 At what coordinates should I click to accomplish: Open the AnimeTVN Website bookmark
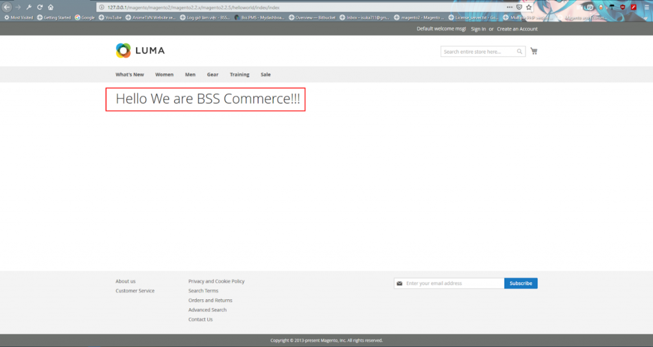click(150, 17)
